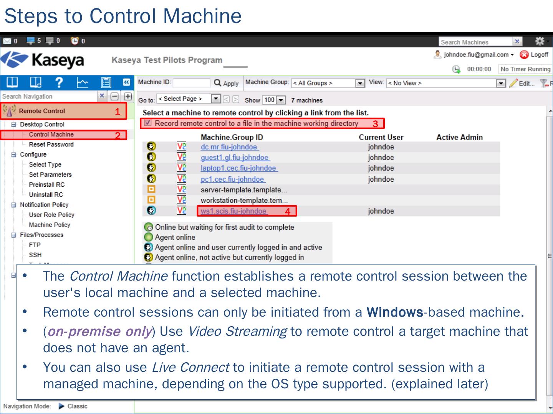Image resolution: width=553 pixels, height=414 pixels.
Task: Click the settings gear icon
Action: 540,41
